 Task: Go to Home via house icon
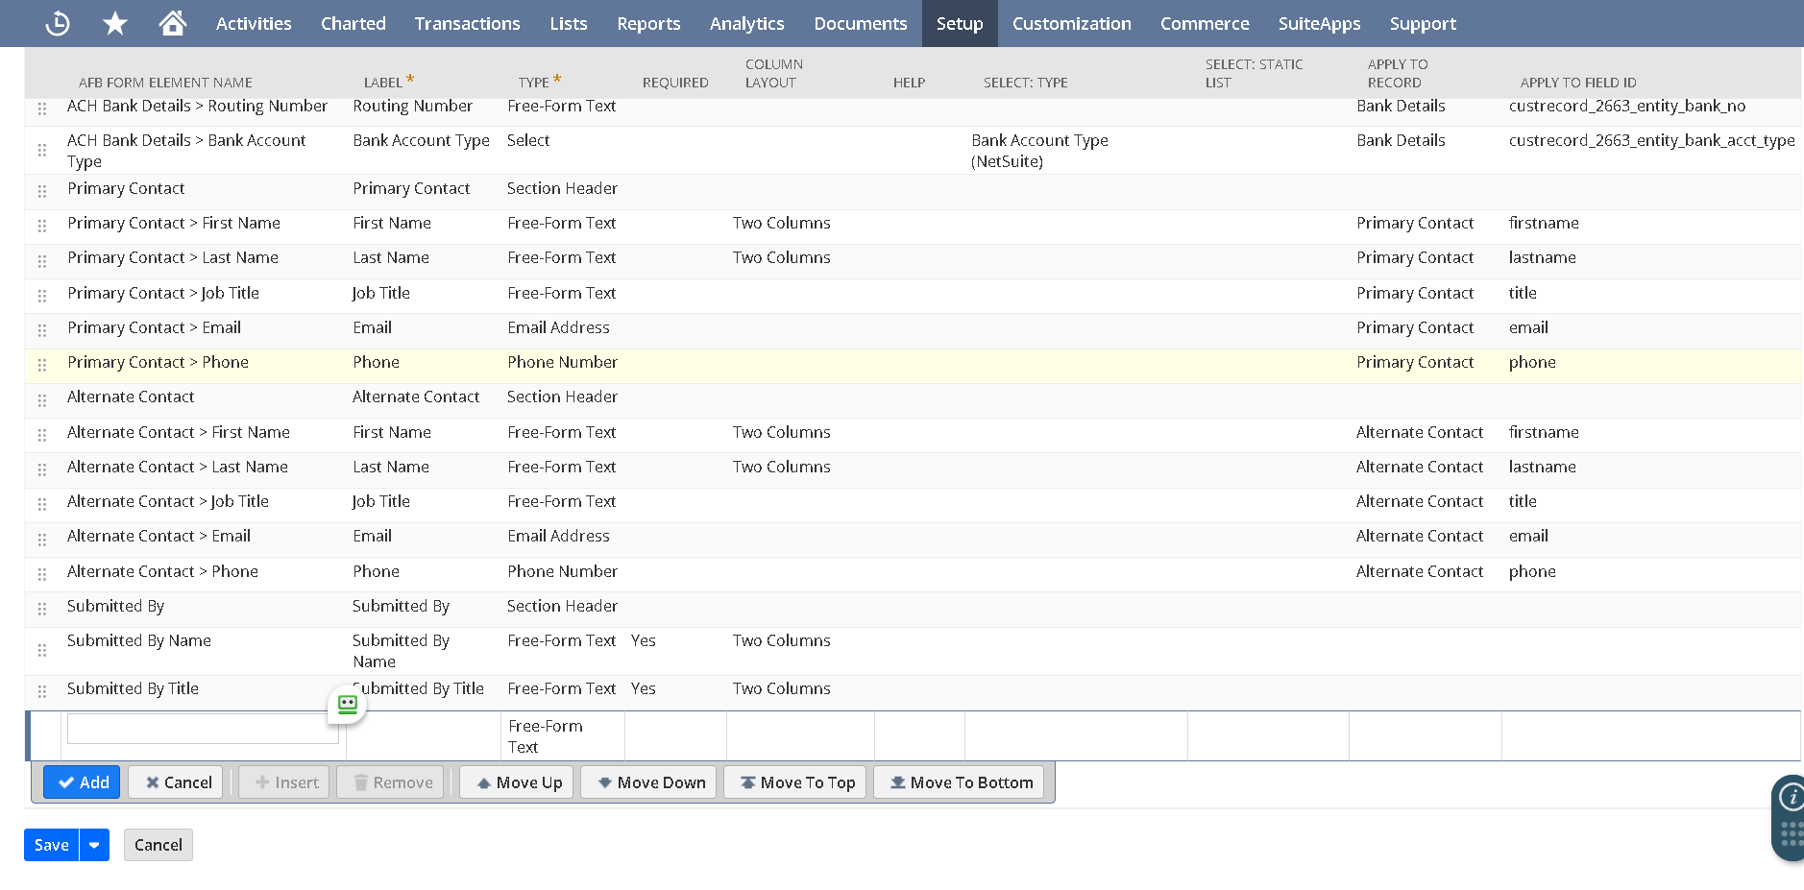[x=173, y=23]
